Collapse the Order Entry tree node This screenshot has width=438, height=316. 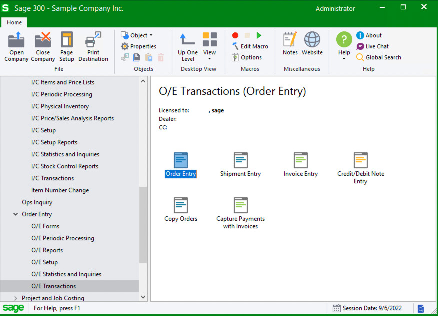[16, 214]
